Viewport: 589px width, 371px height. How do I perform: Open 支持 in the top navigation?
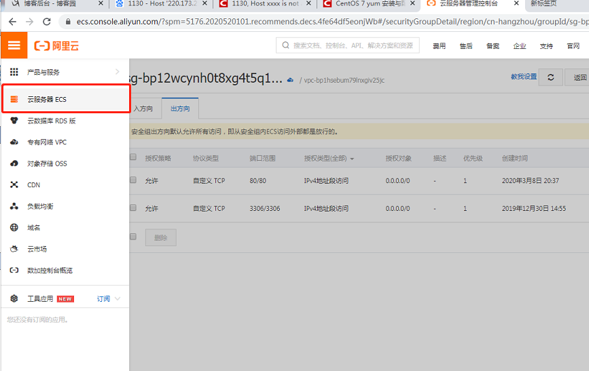click(x=546, y=45)
